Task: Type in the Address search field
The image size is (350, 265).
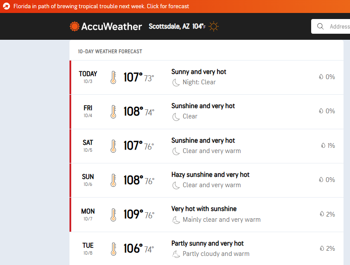Action: tap(339, 26)
